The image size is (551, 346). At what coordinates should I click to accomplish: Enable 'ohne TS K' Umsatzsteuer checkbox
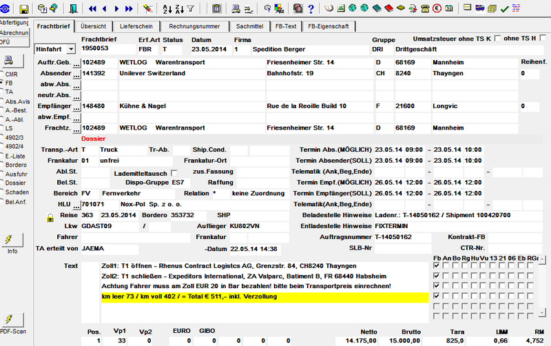click(x=497, y=39)
